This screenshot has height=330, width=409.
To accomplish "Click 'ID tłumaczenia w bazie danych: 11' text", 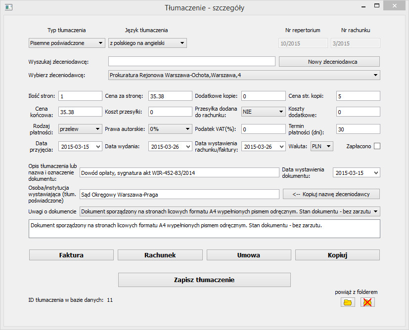I will [70, 300].
